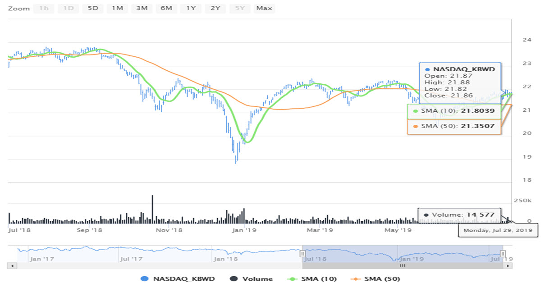
Task: Click navigator timeline near Jan '17
Action: click(x=40, y=259)
